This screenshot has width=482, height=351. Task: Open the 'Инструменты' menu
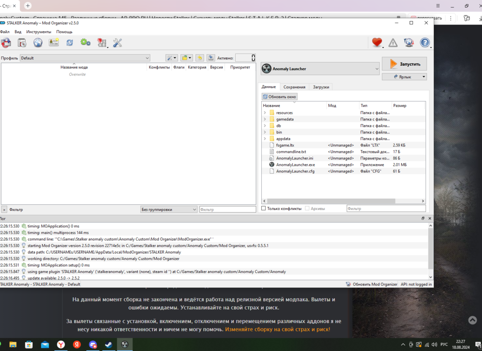[39, 32]
